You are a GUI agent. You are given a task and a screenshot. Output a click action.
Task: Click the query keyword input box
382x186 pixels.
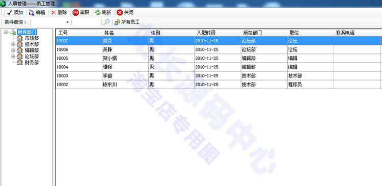86,22
